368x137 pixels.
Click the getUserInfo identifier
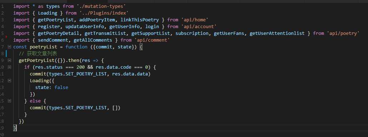coord(125,27)
